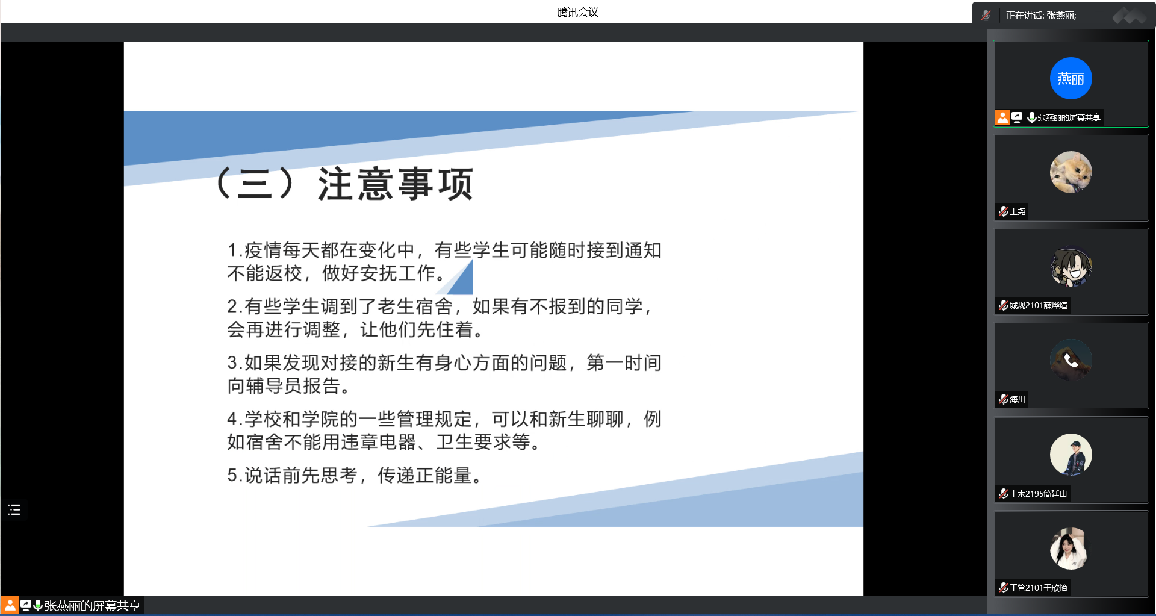
Task: Click the 腾讯会议 window title
Action: 577,12
